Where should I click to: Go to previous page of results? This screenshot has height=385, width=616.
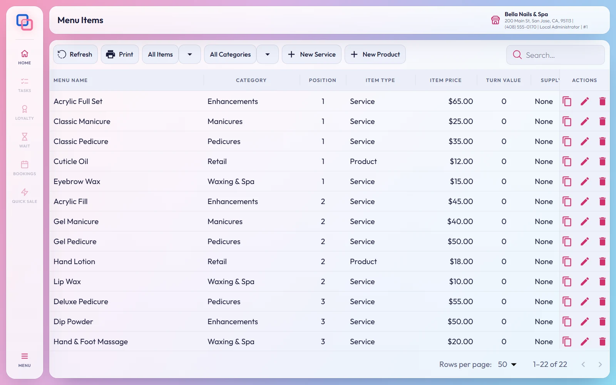click(x=583, y=364)
